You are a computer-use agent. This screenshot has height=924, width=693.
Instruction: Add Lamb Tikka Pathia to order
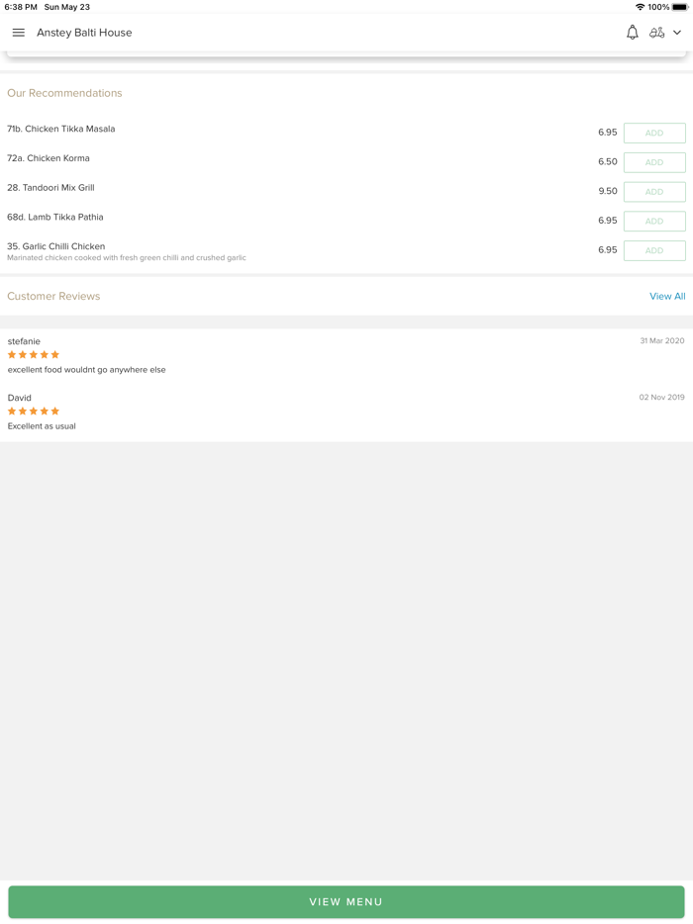click(x=654, y=222)
